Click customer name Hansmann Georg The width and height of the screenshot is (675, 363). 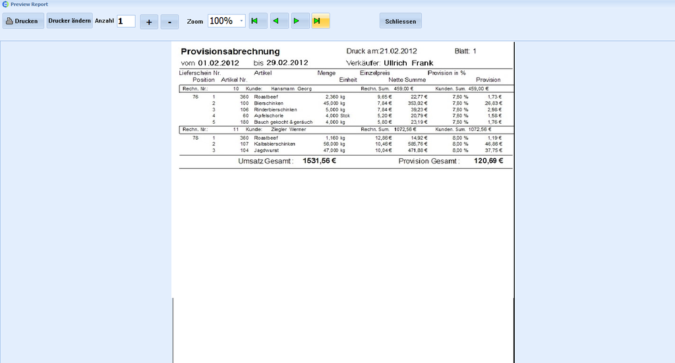point(291,88)
